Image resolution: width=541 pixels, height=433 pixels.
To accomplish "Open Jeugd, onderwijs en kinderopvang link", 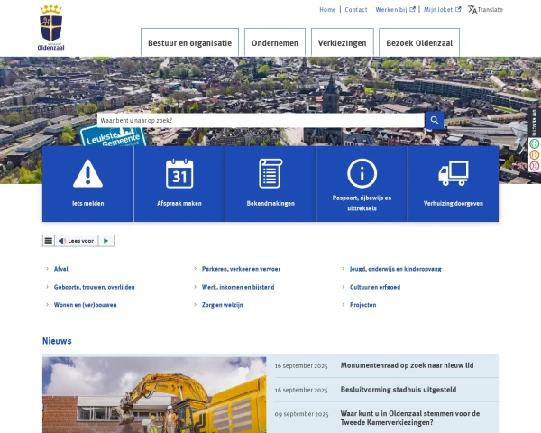I will click(396, 269).
